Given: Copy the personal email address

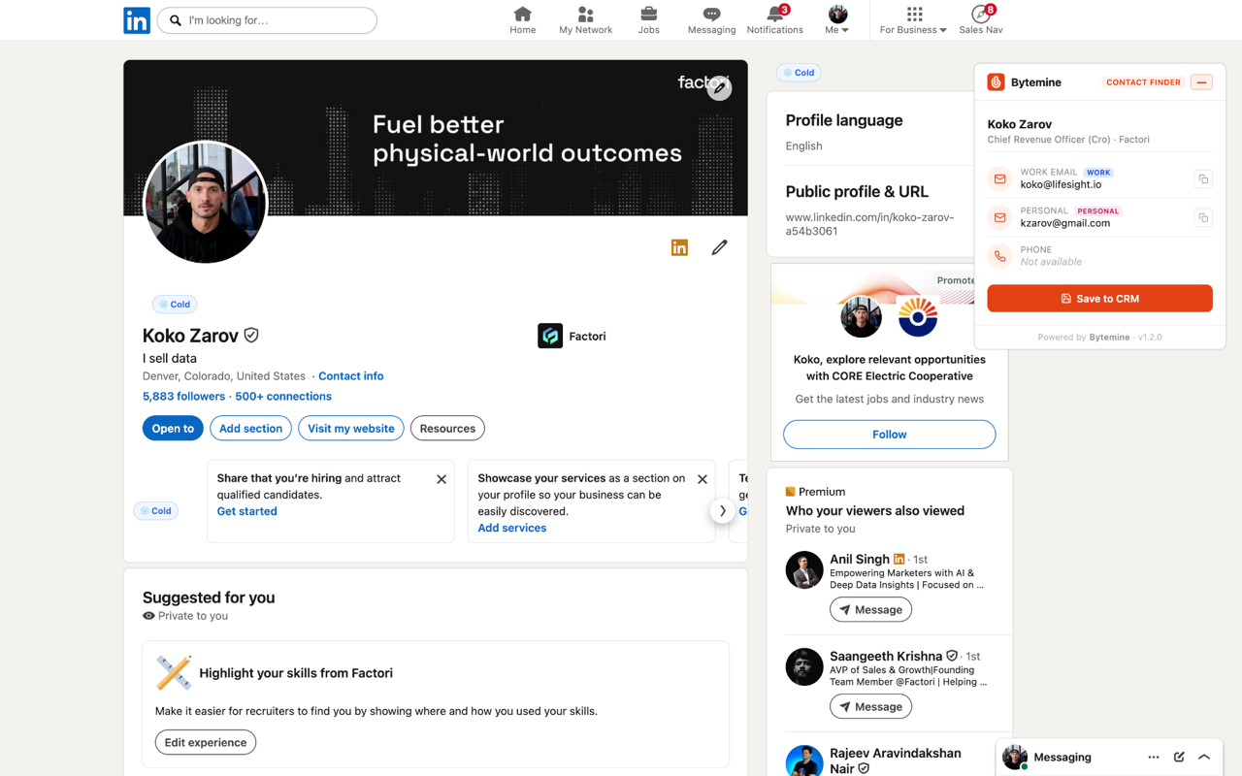Looking at the screenshot, I should pos(1202,217).
